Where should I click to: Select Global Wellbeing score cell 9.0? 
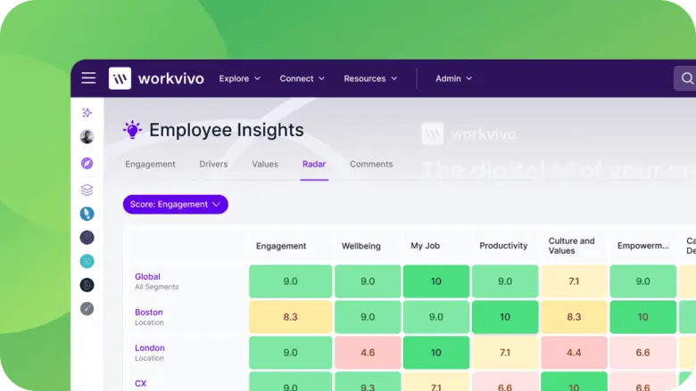[368, 281]
